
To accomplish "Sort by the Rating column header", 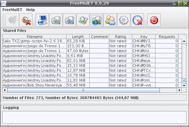I will click(121, 37).
